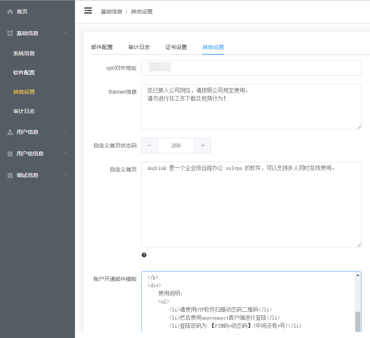Click the user icon beside 用户信息
Viewport: 370px width, 338px height.
(x=10, y=132)
